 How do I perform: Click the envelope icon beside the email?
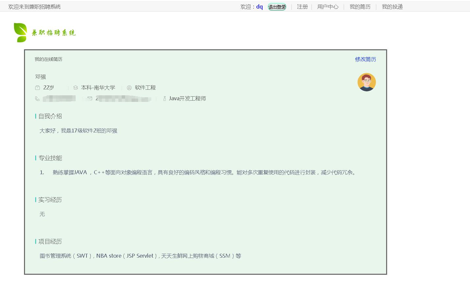(x=89, y=98)
